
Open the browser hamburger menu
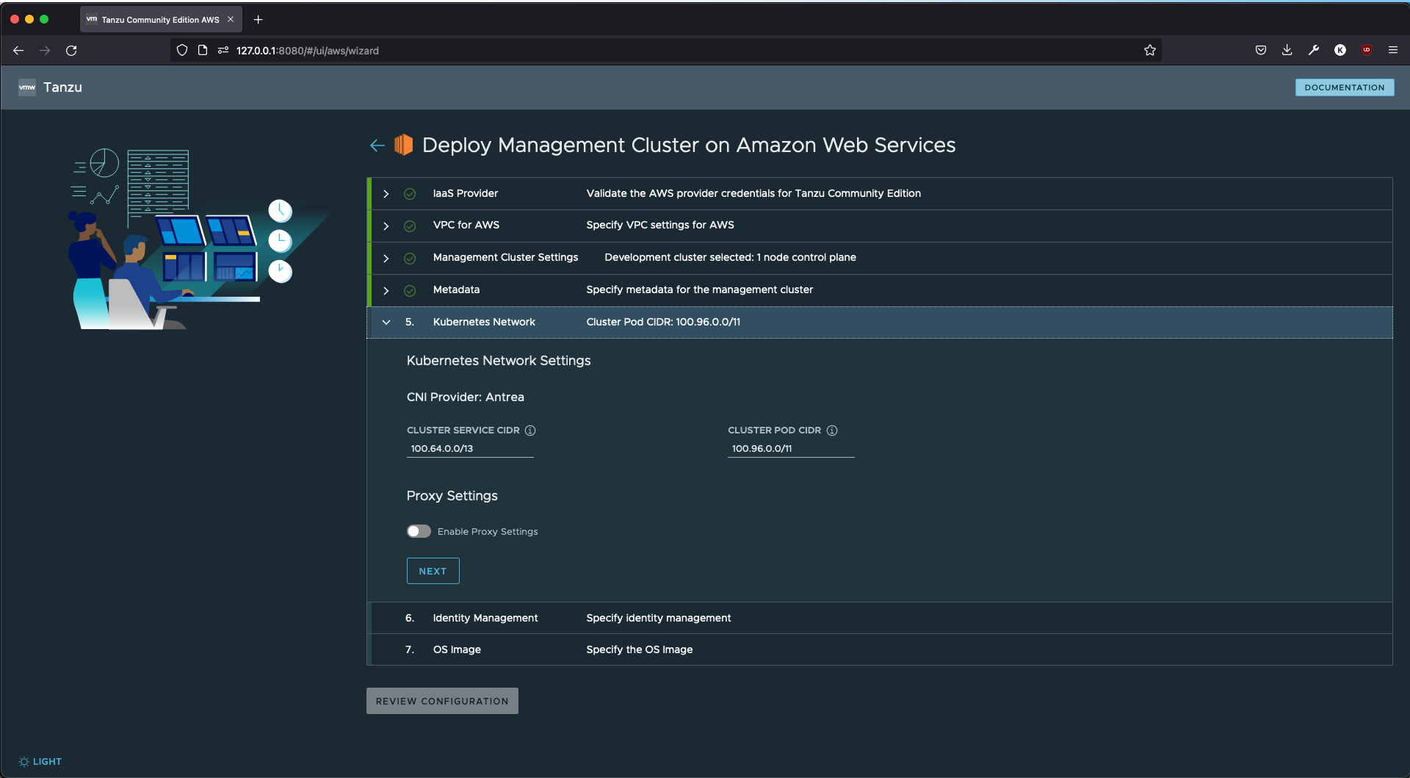pyautogui.click(x=1393, y=51)
